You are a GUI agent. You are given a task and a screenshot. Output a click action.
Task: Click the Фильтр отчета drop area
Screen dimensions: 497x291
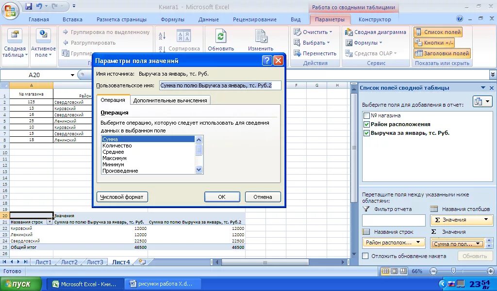(394, 220)
